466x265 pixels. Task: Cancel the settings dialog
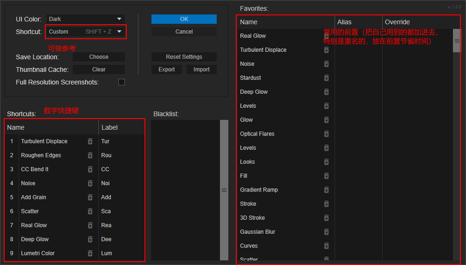[x=184, y=32]
